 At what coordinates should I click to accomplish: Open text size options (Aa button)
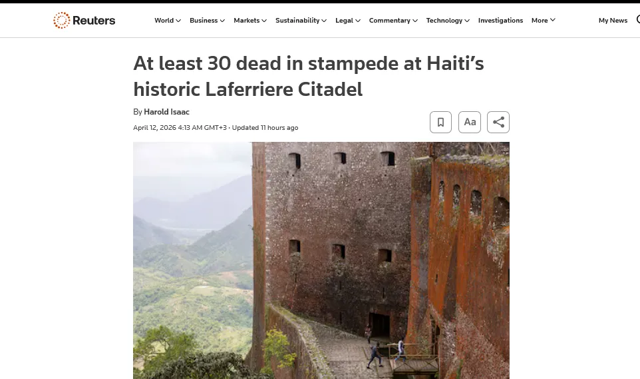pyautogui.click(x=470, y=122)
